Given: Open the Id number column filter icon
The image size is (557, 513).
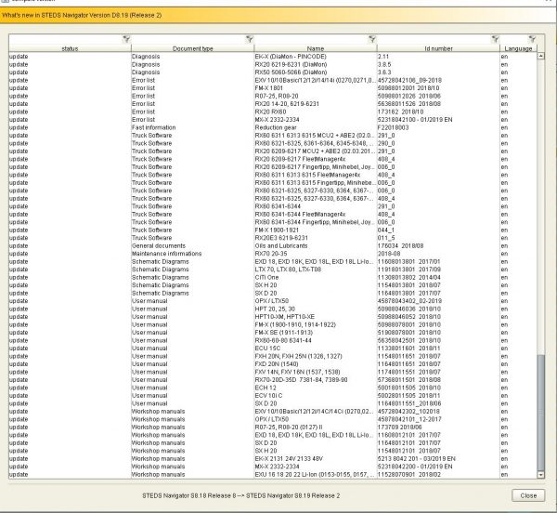Looking at the screenshot, I should [495, 39].
